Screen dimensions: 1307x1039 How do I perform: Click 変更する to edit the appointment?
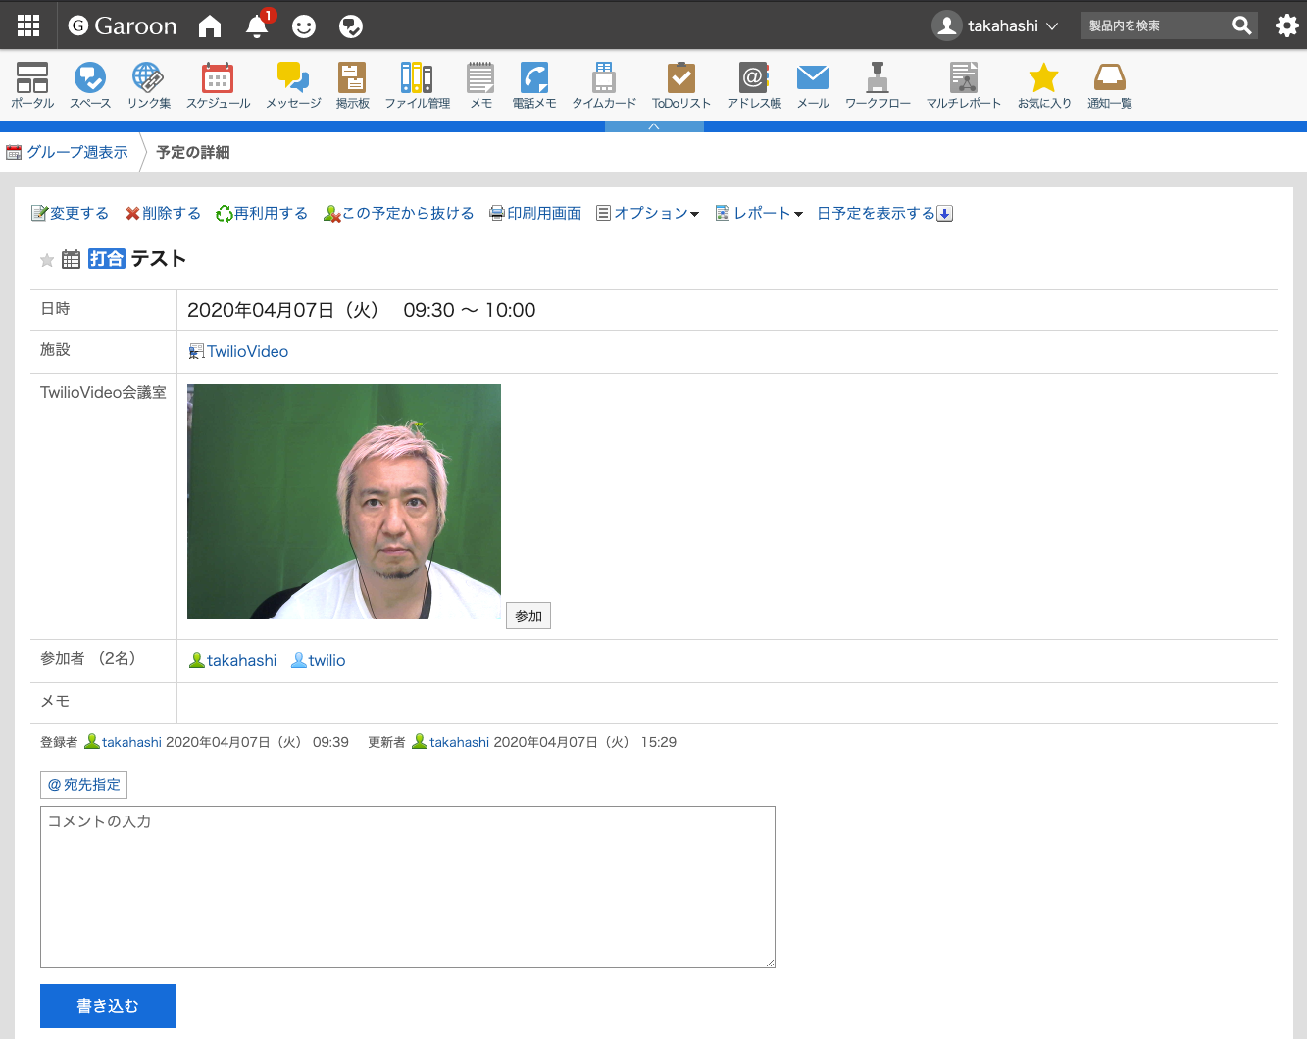71,213
